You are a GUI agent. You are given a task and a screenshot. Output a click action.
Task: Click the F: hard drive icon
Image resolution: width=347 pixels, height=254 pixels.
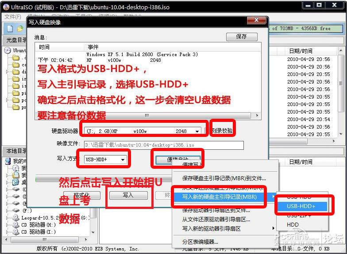click(x=16, y=210)
